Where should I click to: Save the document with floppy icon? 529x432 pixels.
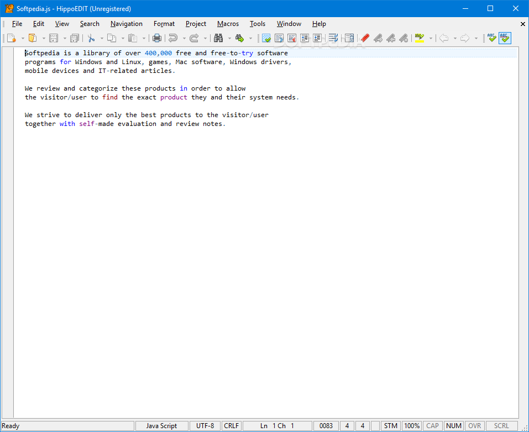point(54,38)
